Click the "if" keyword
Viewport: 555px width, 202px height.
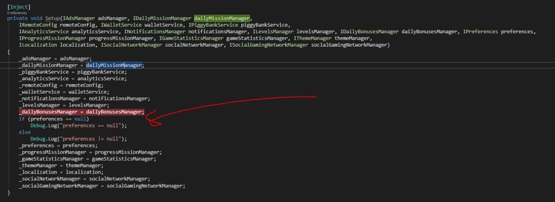[x=22, y=119]
